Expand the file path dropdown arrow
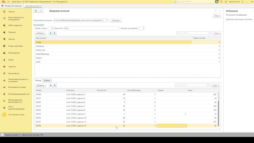The width and height of the screenshot is (254, 143). (107, 20)
